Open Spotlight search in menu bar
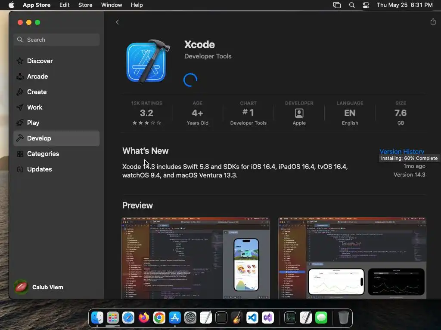Screen dimensions: 441x330 coord(351,5)
